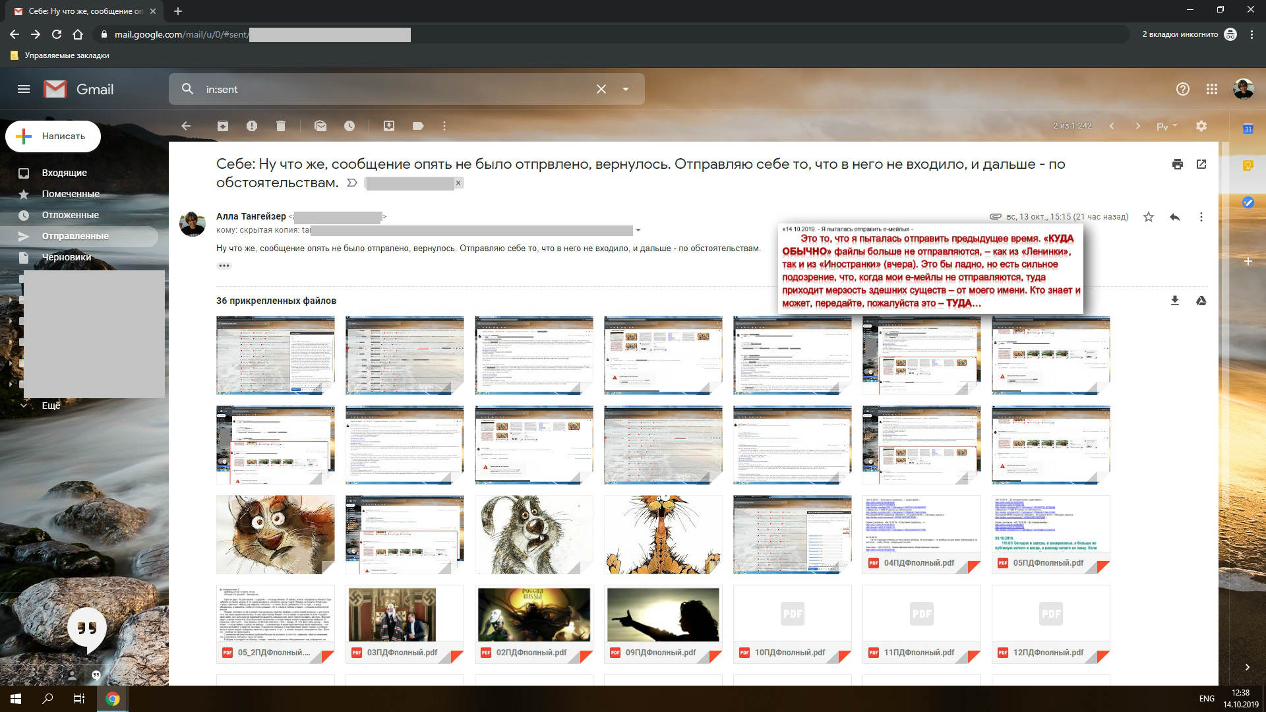Clear the in:sent search query
Screen dimensions: 1266x712
coord(601,89)
